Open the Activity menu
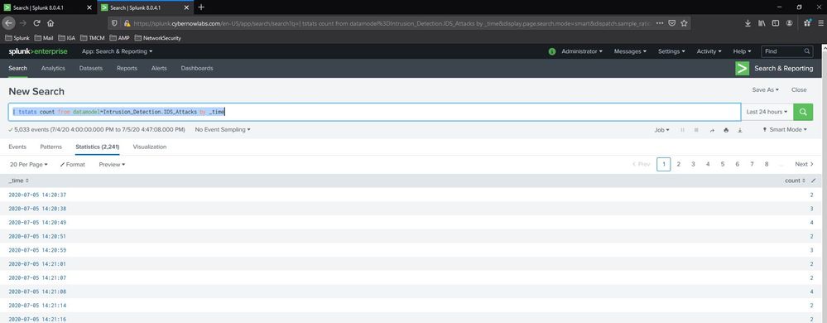Viewport: 827px width, 323px height. 709,51
